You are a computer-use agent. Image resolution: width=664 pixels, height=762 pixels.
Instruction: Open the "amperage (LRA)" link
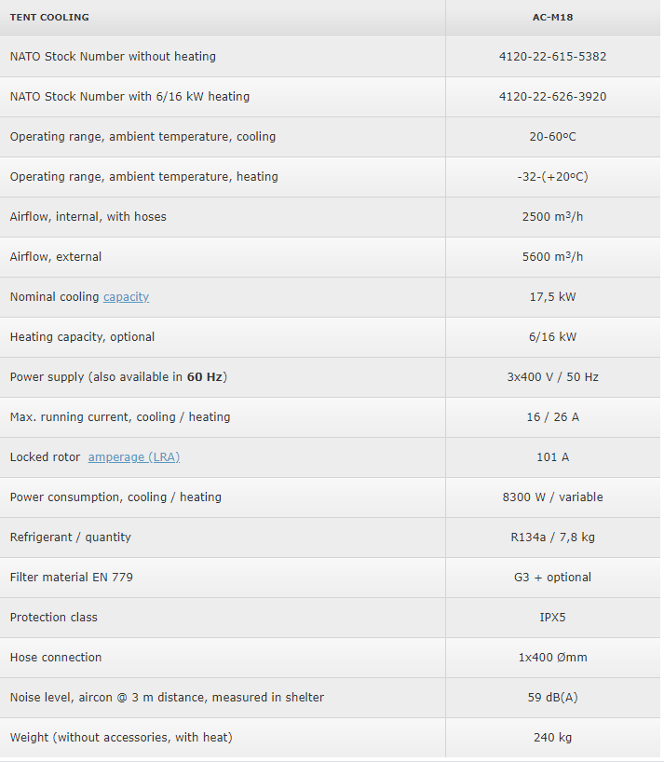(x=133, y=457)
